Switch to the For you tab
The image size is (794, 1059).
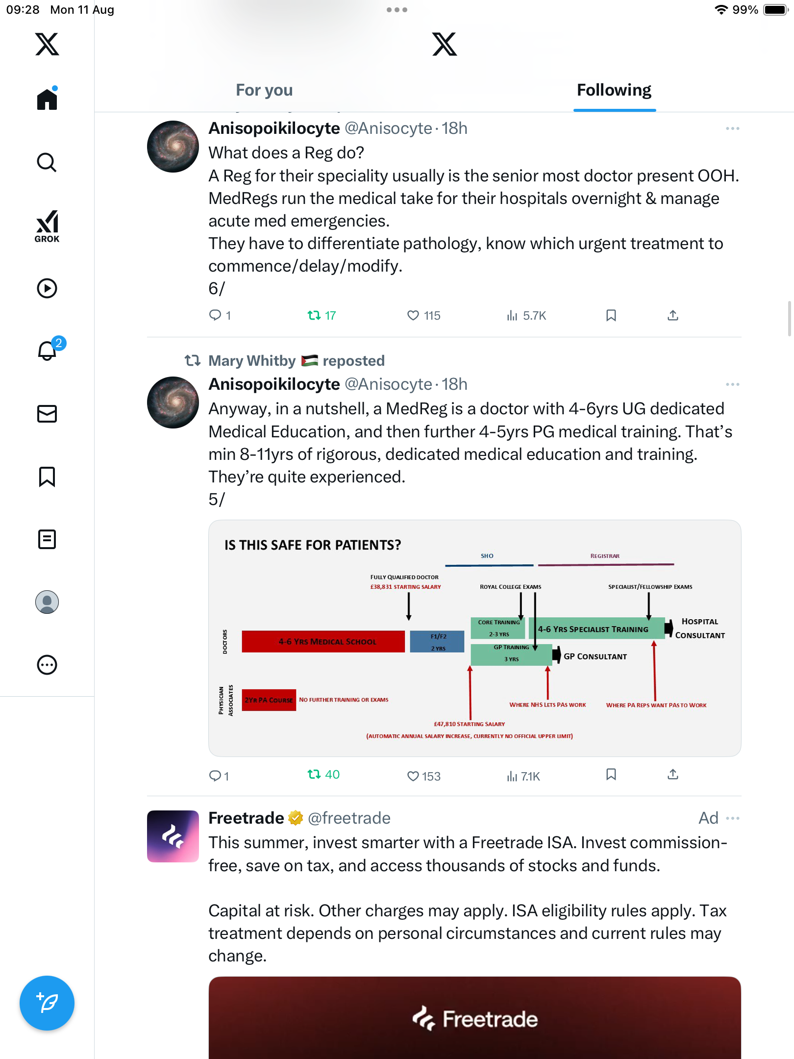point(264,90)
